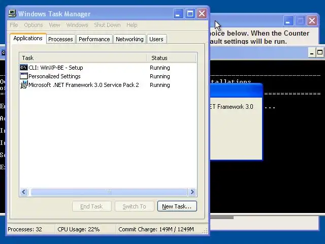Maximize the Windows Task Manager window
Image resolution: width=325 pixels, height=244 pixels.
[190, 14]
